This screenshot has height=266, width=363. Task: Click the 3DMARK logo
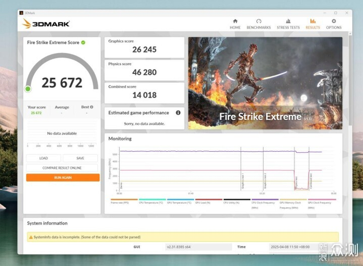pos(46,24)
